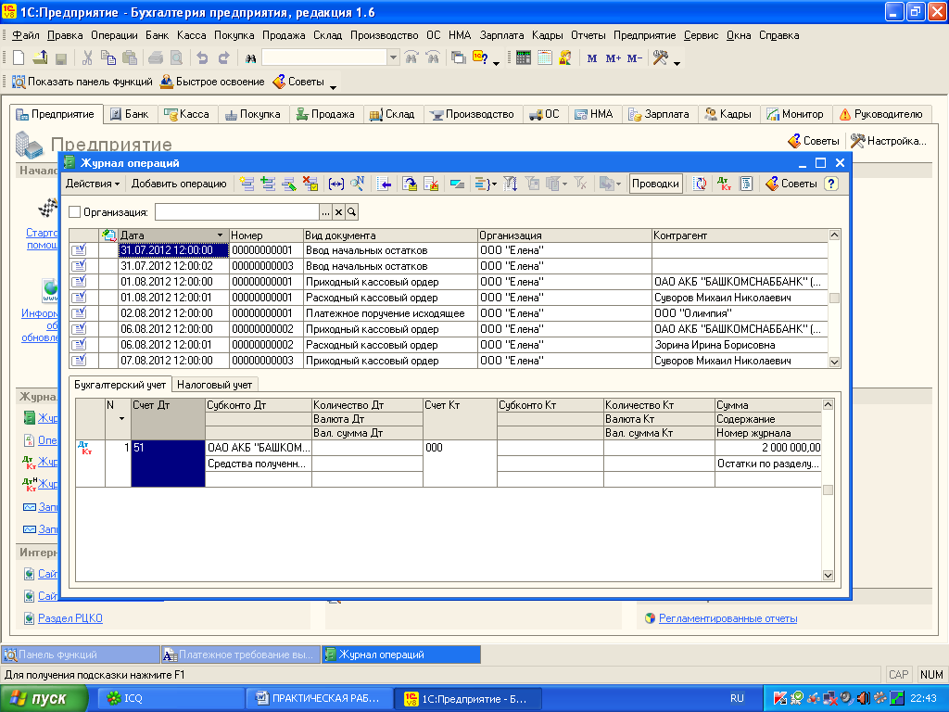The image size is (949, 712).
Task: Open the Банк menu in menu bar
Action: pyautogui.click(x=157, y=35)
